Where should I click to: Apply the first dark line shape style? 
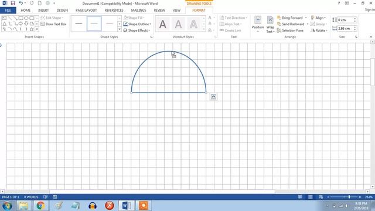[79, 23]
